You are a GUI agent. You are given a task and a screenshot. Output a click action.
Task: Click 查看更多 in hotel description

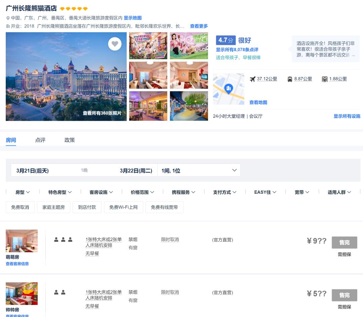point(199,26)
